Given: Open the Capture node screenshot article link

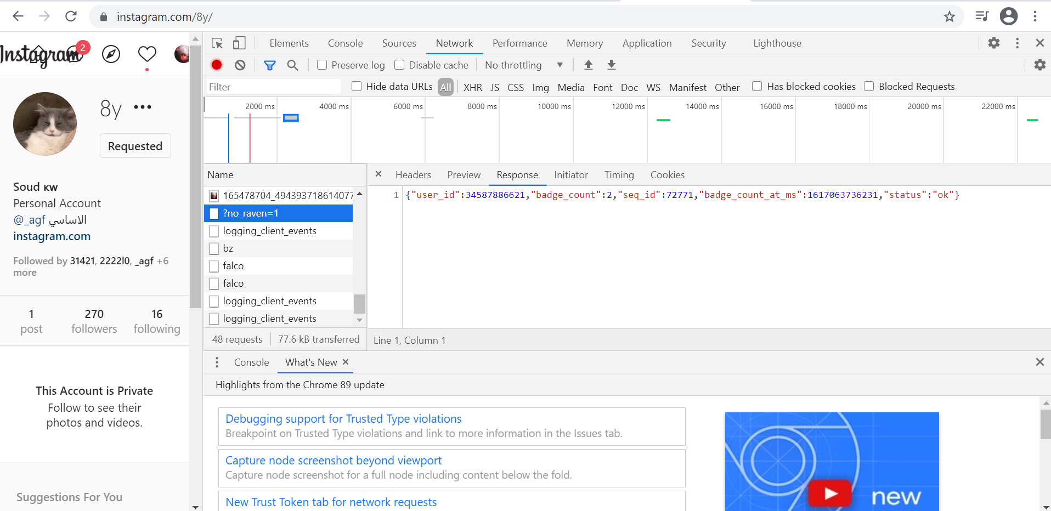Looking at the screenshot, I should click(x=333, y=460).
